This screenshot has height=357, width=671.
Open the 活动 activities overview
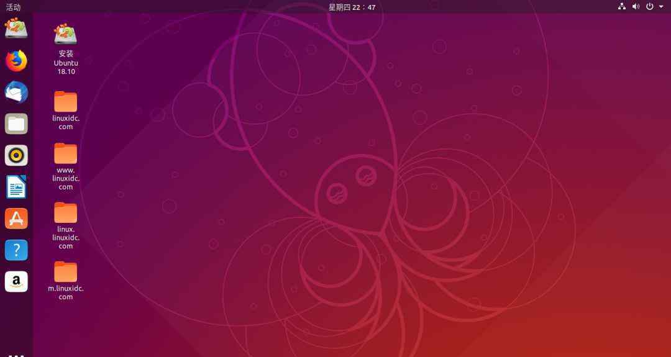point(13,7)
